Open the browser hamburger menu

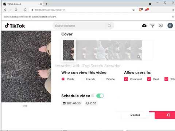pos(173,10)
